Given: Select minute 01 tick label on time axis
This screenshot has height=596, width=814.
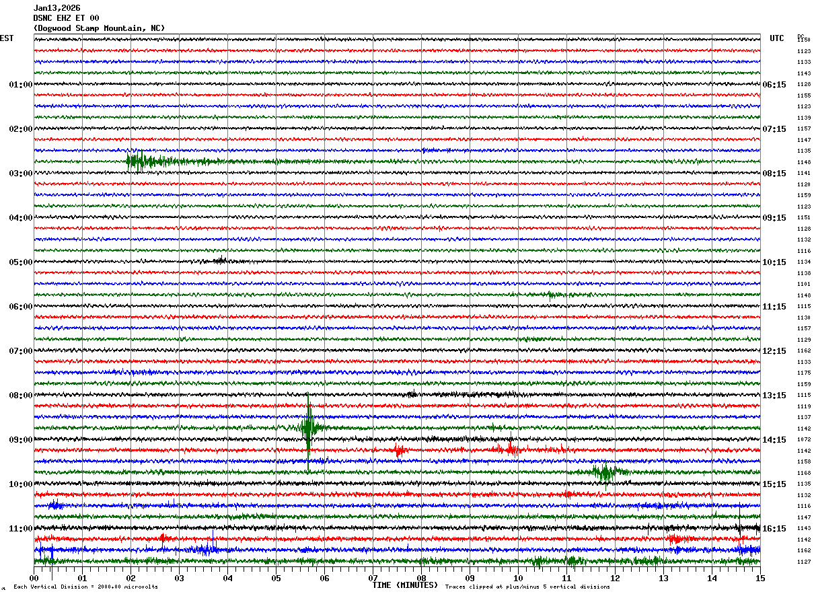Looking at the screenshot, I should coord(82,578).
